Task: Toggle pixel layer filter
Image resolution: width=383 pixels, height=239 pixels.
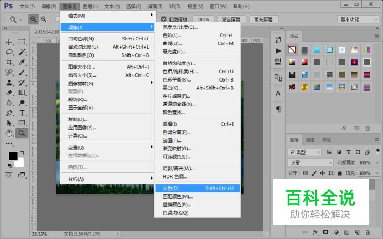Action: pos(329,152)
